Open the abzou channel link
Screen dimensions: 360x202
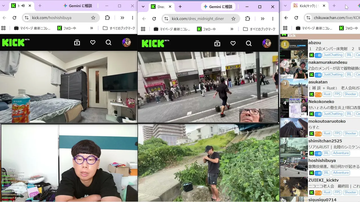(x=314, y=43)
